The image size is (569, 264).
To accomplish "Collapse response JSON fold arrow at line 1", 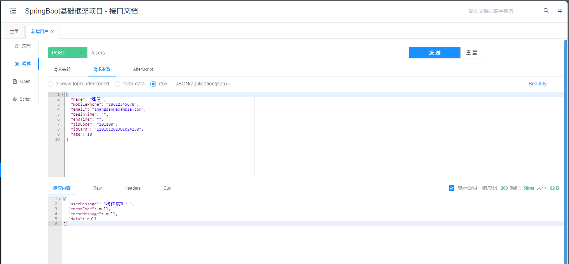I will (x=60, y=199).
